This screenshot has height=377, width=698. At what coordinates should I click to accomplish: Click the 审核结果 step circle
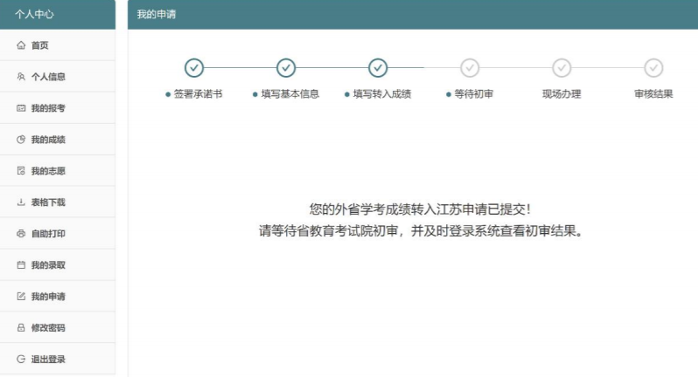[x=653, y=67]
